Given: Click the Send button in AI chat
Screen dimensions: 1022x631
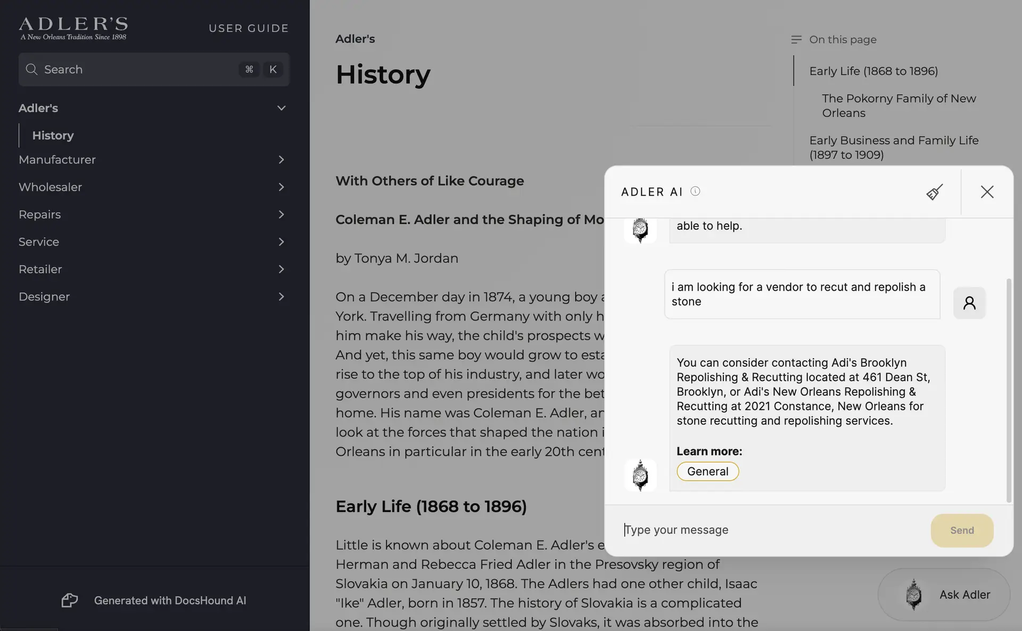Looking at the screenshot, I should click(962, 531).
